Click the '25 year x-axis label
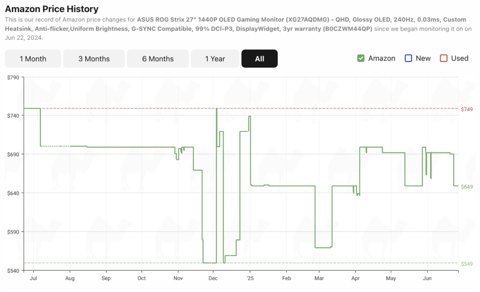The height and width of the screenshot is (292, 480). [x=250, y=278]
